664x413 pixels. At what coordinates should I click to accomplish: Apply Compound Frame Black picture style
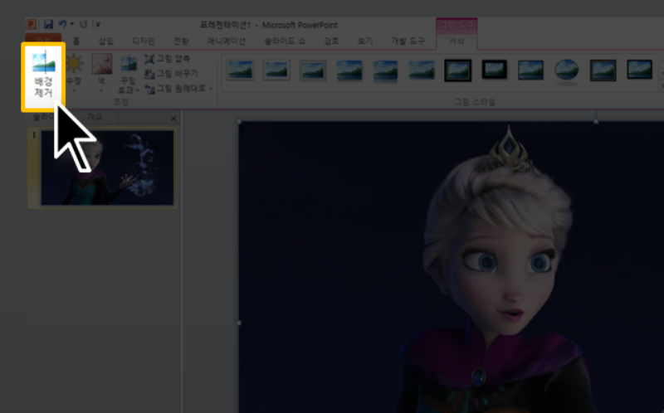pos(603,70)
